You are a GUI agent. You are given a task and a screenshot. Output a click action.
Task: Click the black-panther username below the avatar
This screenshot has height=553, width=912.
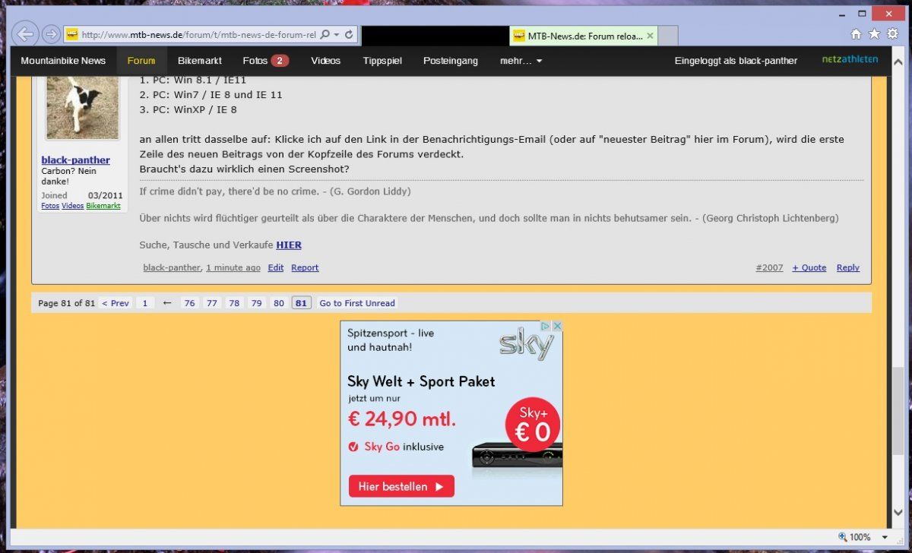click(75, 160)
